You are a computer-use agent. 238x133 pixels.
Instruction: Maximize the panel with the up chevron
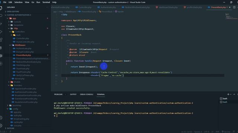click(x=234, y=94)
